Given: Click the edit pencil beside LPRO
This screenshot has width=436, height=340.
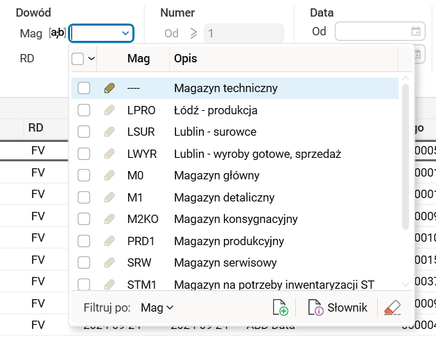Looking at the screenshot, I should (110, 110).
